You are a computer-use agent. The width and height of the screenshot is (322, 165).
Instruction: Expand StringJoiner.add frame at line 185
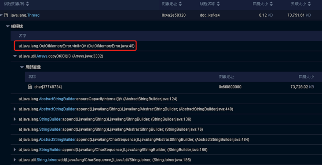coord(15,160)
